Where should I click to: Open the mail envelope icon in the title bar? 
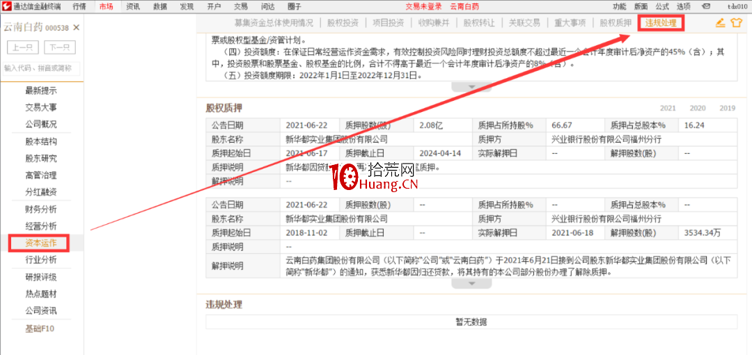coord(706,6)
